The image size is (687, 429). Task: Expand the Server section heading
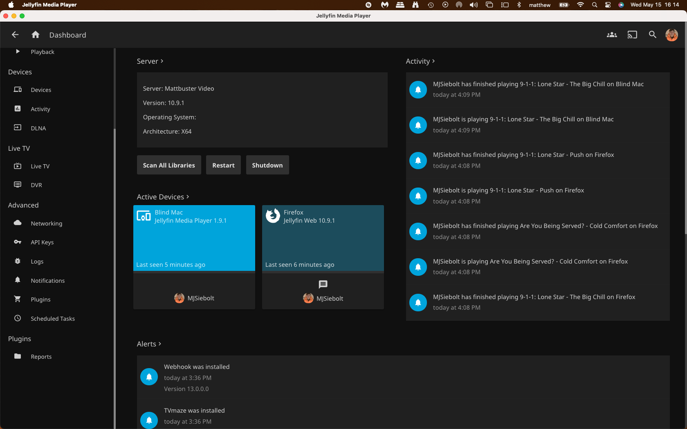click(x=150, y=61)
